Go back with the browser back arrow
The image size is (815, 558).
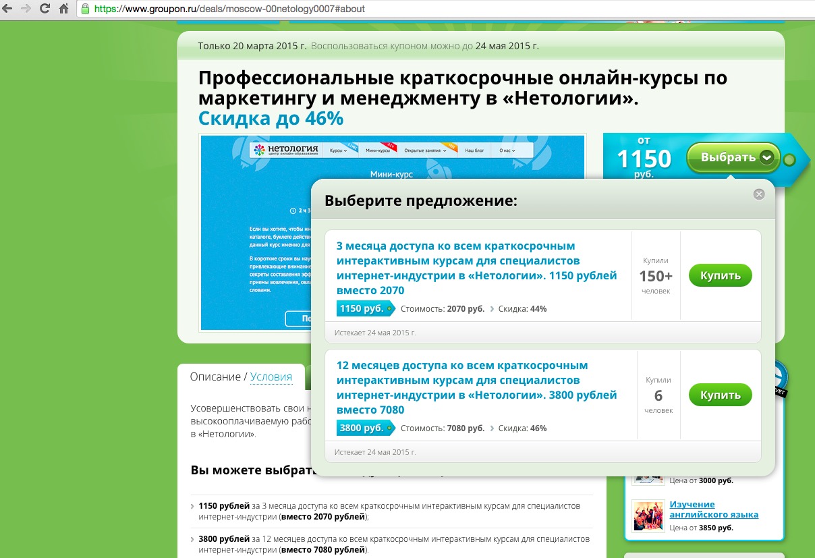7,9
